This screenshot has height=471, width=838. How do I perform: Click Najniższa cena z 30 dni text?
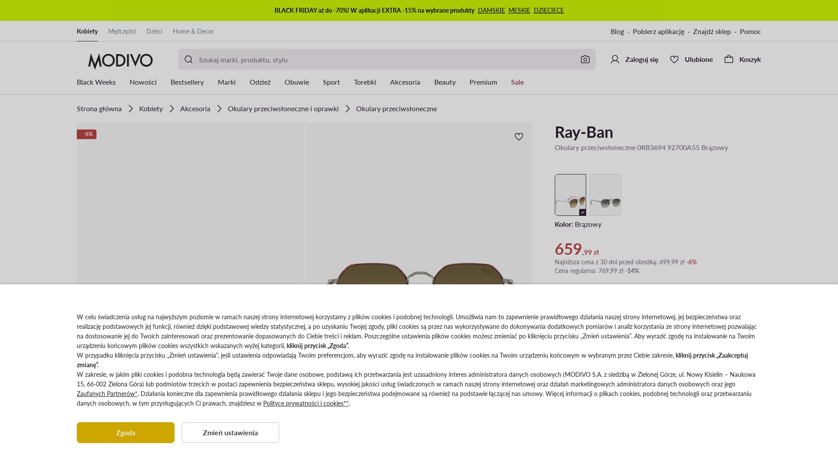pos(625,262)
